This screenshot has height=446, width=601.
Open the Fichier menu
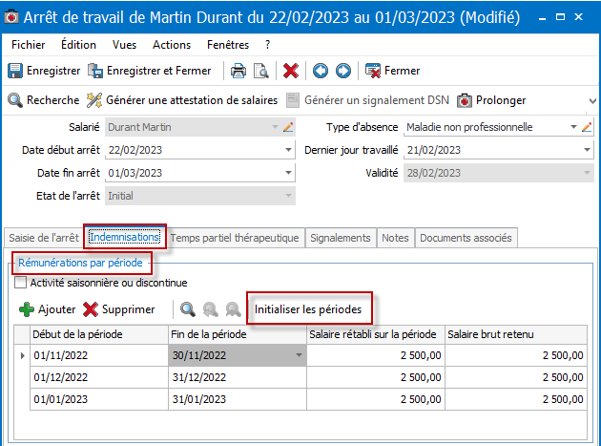29,45
